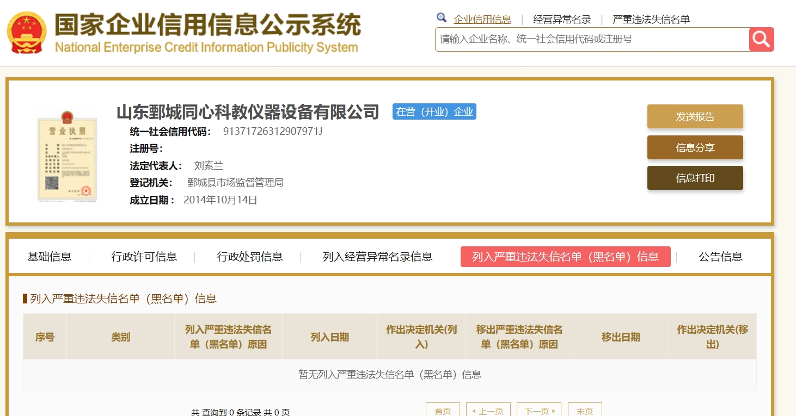Select the 严重违法失信名单 search category

[651, 20]
